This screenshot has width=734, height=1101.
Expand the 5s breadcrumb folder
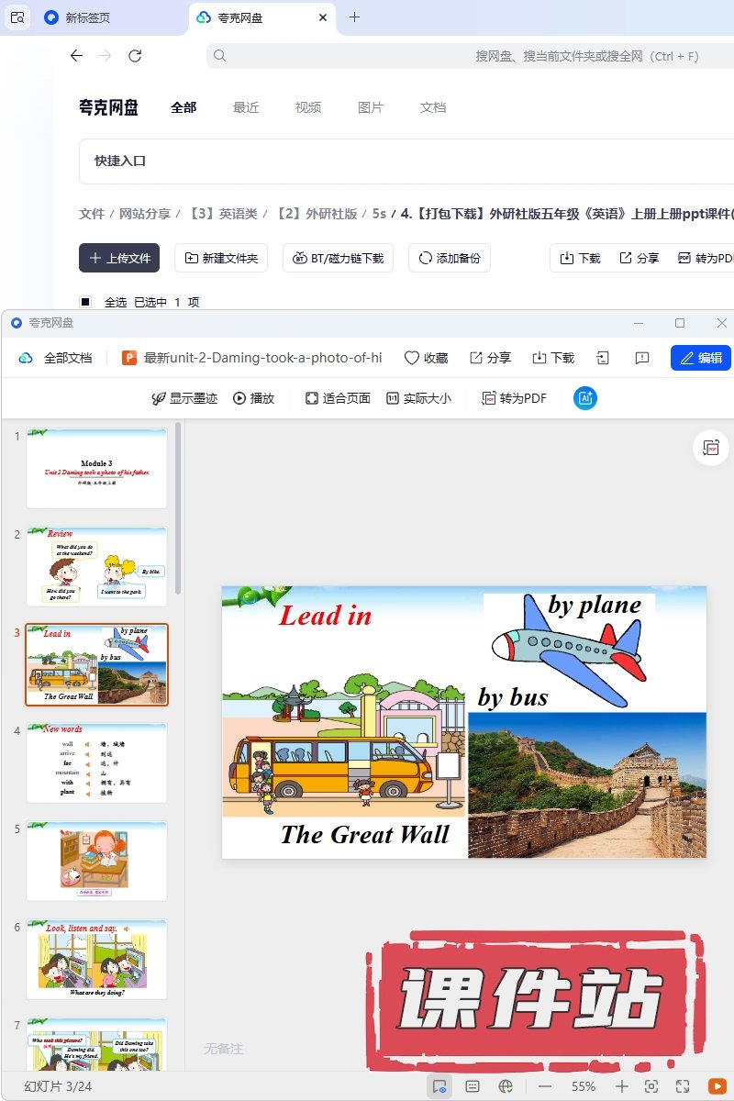[379, 214]
